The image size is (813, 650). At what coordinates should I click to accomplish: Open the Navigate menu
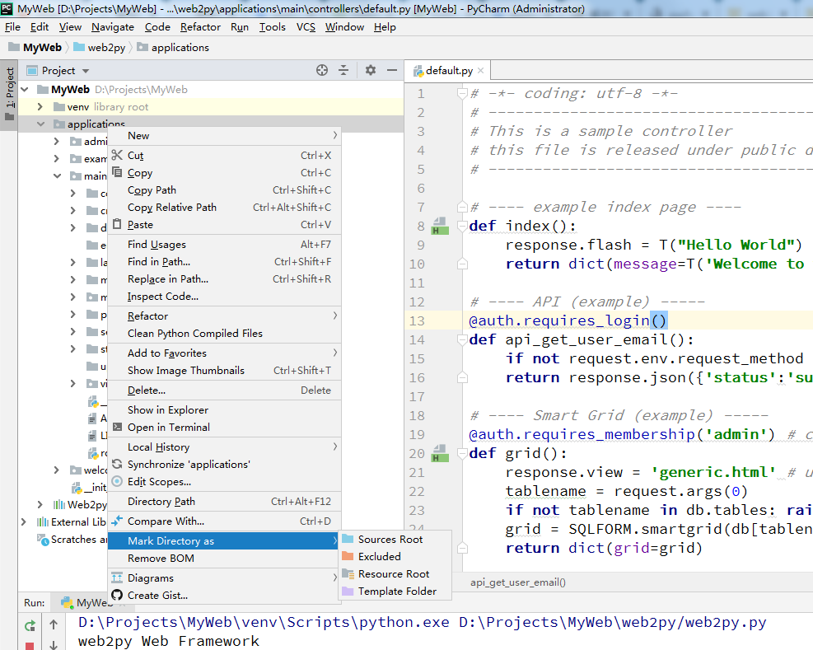click(x=113, y=27)
